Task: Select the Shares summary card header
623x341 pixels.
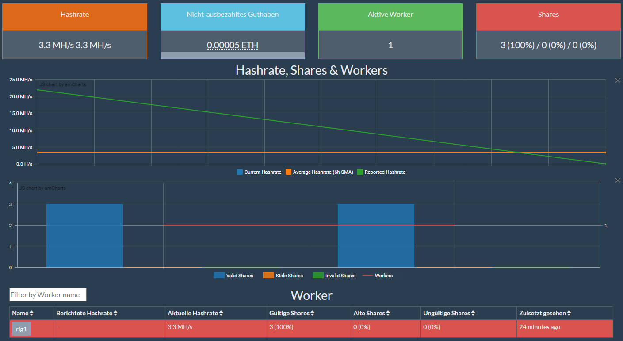Action: [548, 14]
